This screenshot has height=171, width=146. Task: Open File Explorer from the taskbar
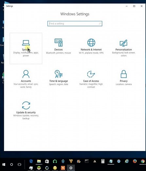click(39, 161)
